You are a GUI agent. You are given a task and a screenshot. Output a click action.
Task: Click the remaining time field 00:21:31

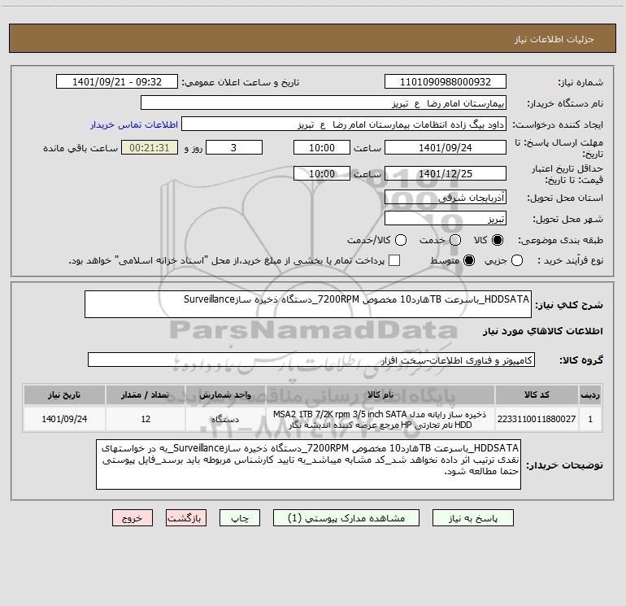(x=150, y=147)
